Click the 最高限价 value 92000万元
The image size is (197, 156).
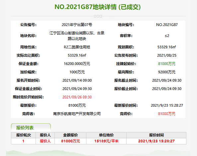coord(167,72)
